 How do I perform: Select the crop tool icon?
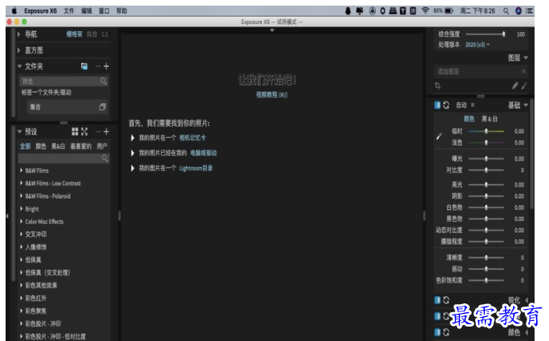click(x=438, y=86)
